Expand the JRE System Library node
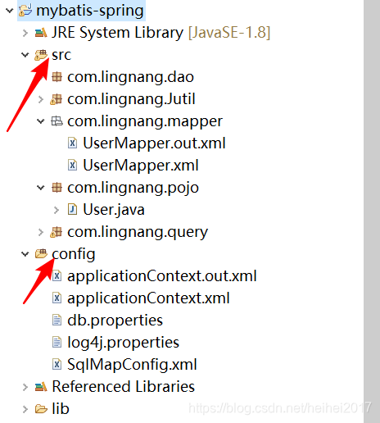The height and width of the screenshot is (423, 380). [x=25, y=33]
